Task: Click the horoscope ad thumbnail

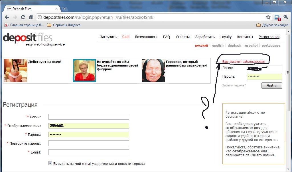Action: click(x=153, y=71)
